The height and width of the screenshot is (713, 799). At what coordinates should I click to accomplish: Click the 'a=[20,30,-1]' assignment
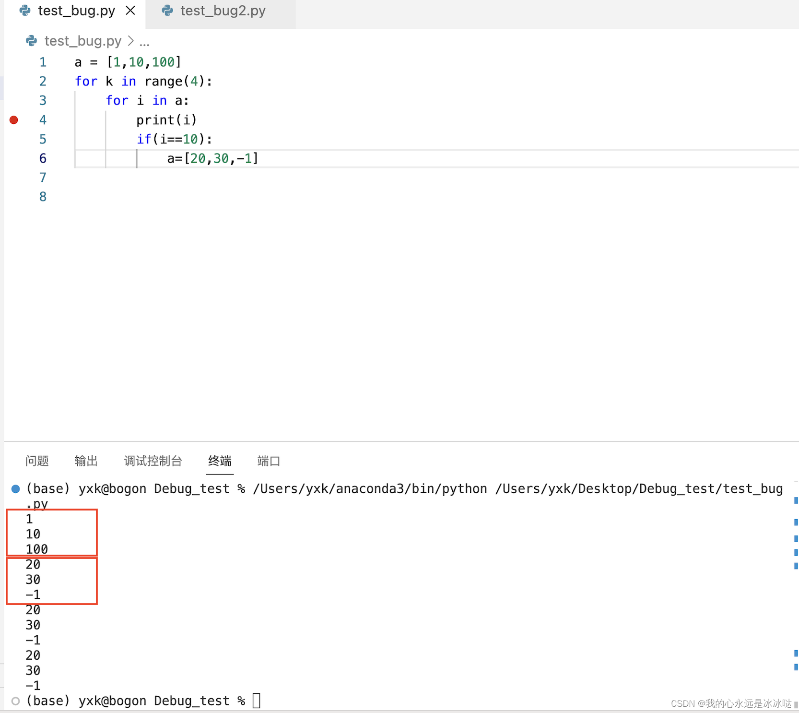213,158
